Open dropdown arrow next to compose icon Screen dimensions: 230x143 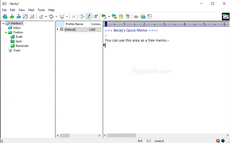[x=46, y=17]
